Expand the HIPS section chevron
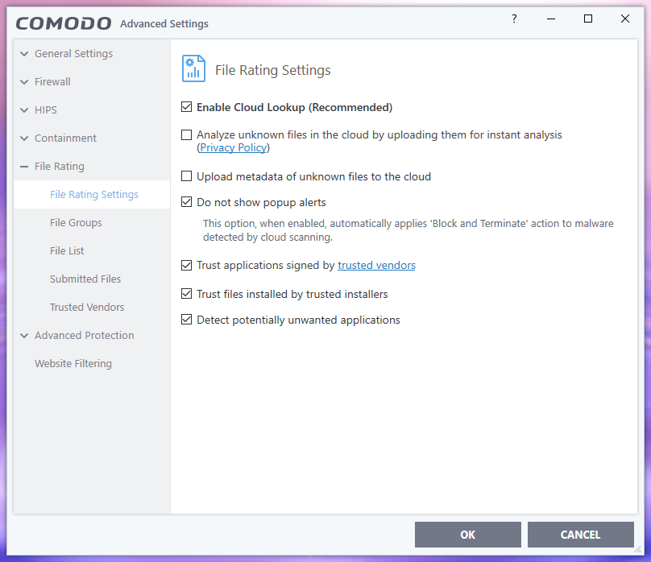Screen dimensions: 651x562 tap(24, 110)
